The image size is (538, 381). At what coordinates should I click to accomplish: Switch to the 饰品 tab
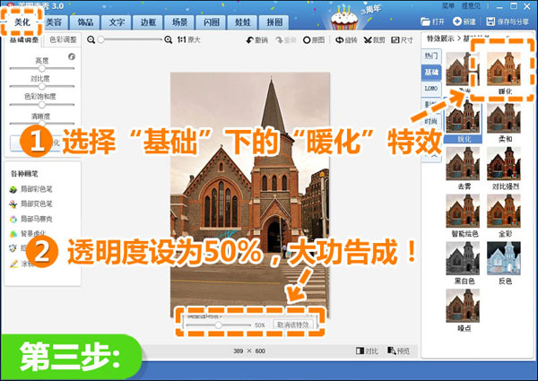85,22
